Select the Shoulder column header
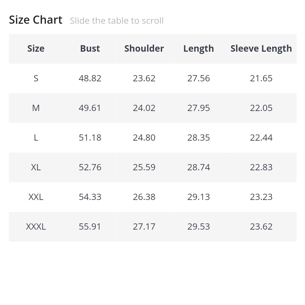The image size is (305, 305). [144, 49]
